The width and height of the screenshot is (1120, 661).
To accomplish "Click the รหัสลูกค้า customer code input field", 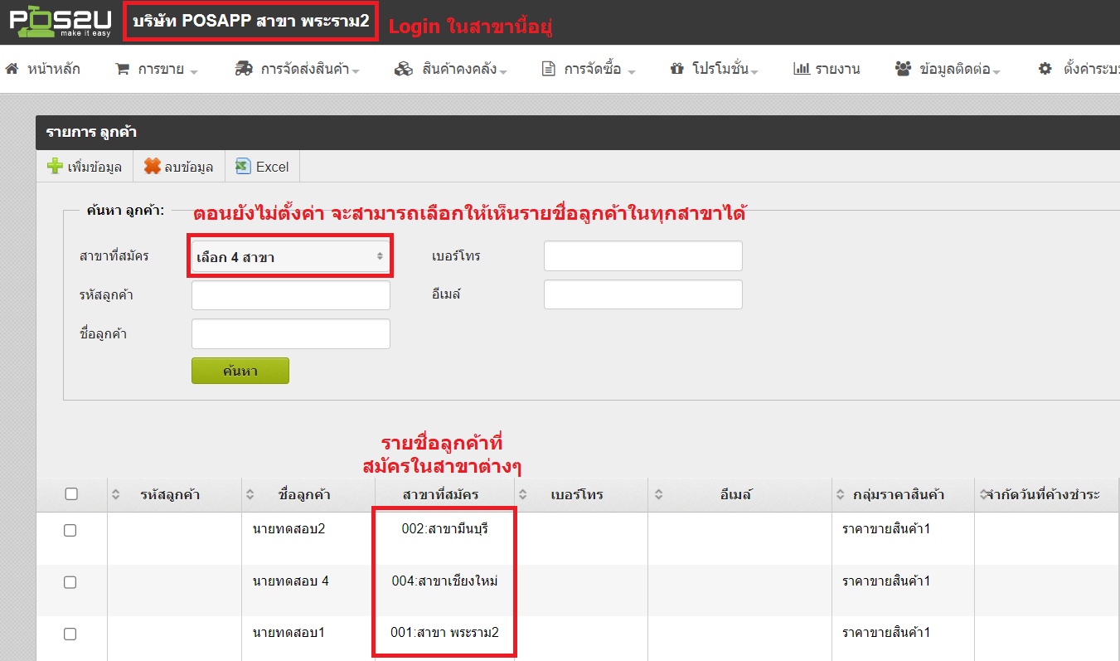I will click(290, 295).
